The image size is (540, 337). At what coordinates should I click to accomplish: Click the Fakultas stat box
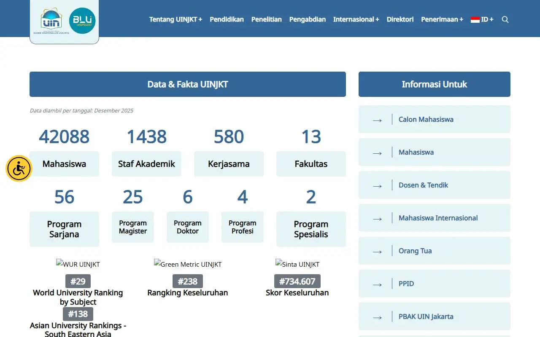pos(311,164)
